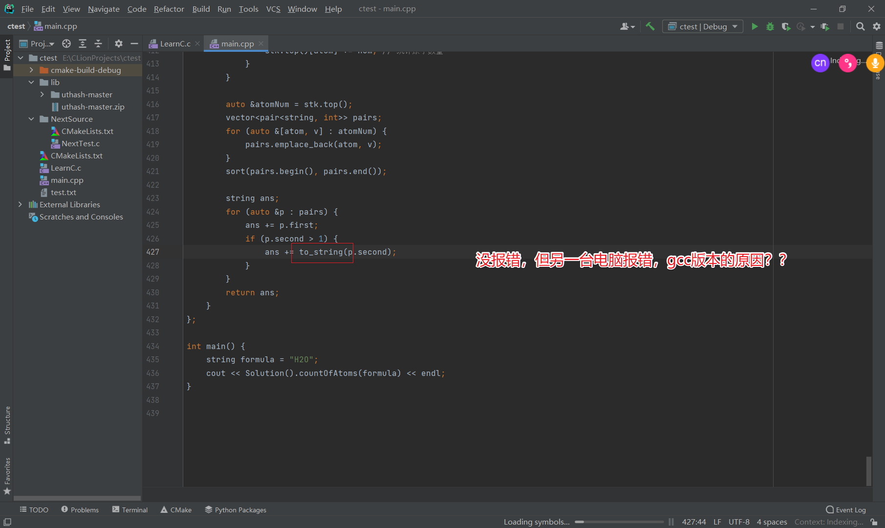This screenshot has height=528, width=885.
Task: Open Search Everywhere magnifier icon
Action: (x=861, y=26)
